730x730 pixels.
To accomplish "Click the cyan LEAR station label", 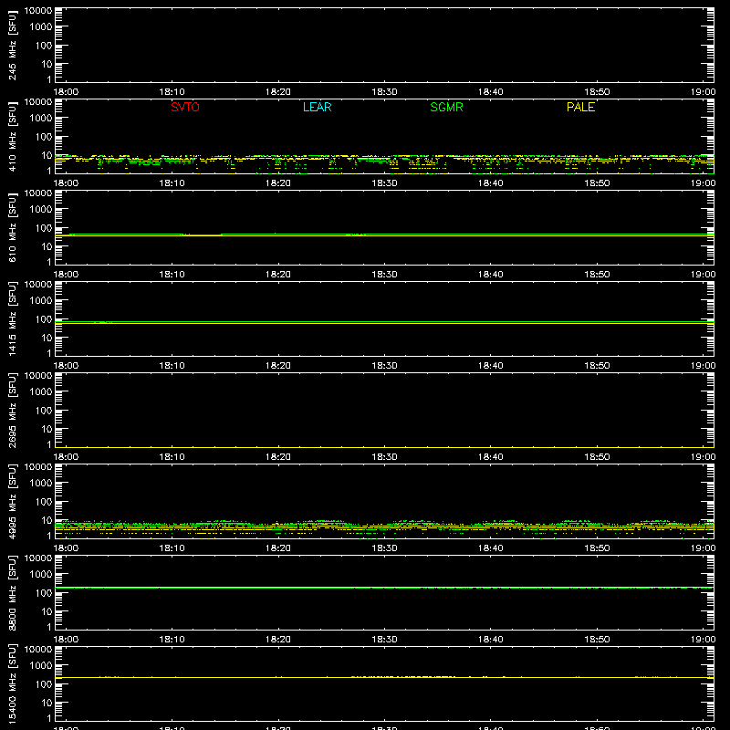I will coord(317,107).
